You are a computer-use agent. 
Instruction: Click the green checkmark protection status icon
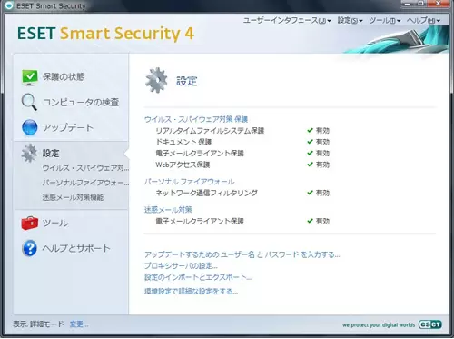click(x=30, y=77)
